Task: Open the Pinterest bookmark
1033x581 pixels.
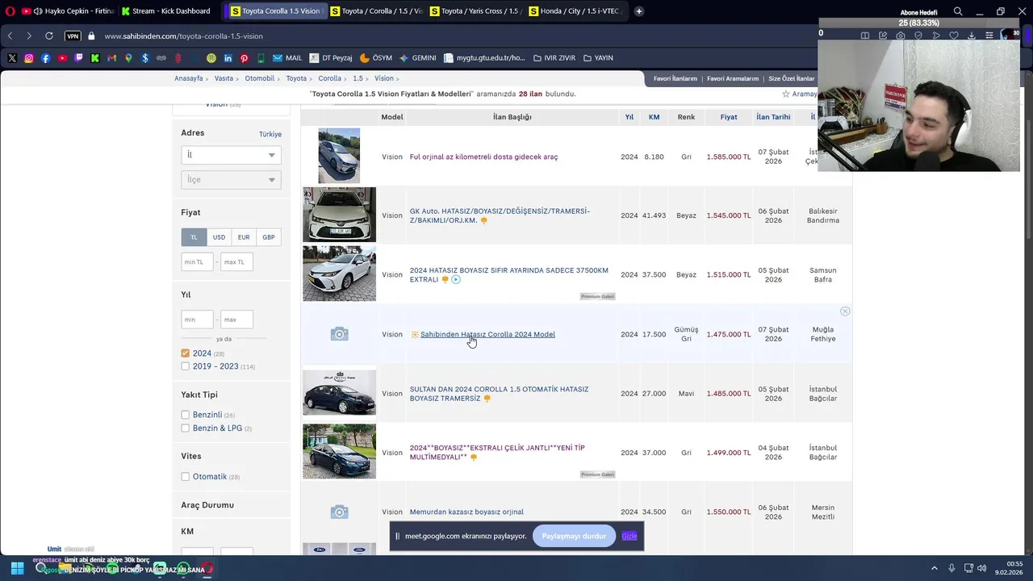Action: click(x=244, y=58)
